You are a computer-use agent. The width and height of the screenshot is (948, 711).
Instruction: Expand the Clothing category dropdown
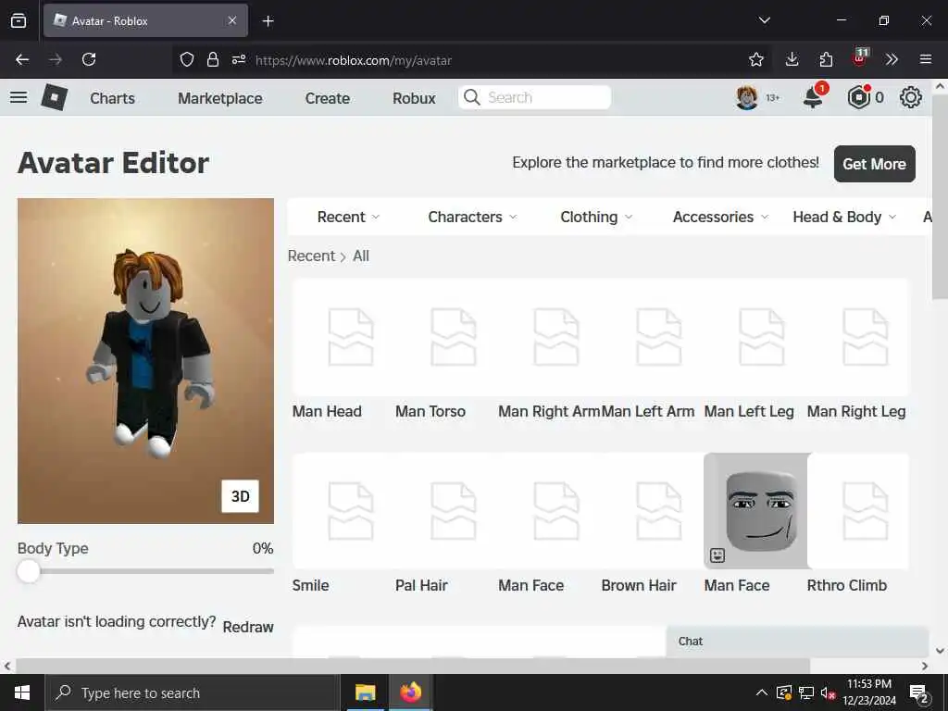click(596, 217)
